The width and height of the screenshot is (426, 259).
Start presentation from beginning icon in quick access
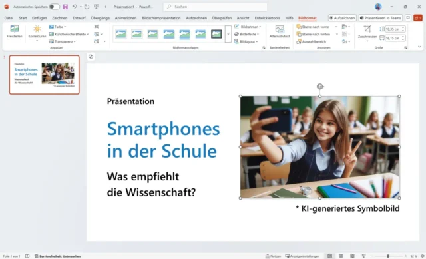[x=96, y=7]
